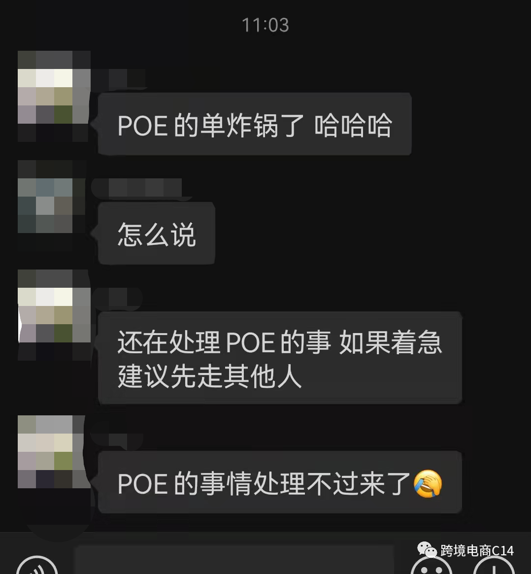Click the message text input field
The width and height of the screenshot is (531, 574).
pos(234,559)
